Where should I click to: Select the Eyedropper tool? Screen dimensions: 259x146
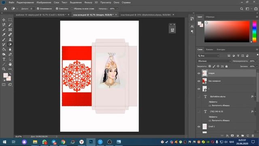pos(4,34)
